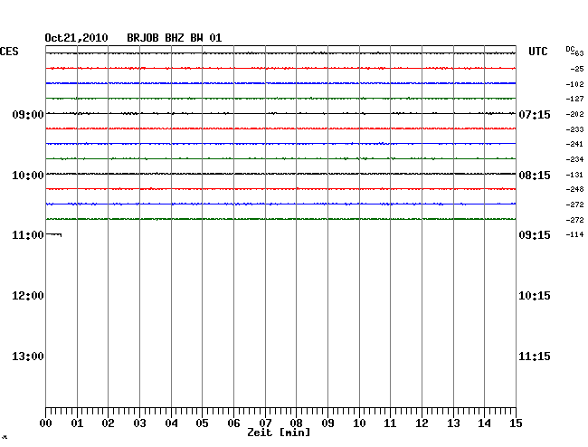The image size is (588, 447).
Task: Click the 10 minute axis tick label
Action: click(x=359, y=423)
